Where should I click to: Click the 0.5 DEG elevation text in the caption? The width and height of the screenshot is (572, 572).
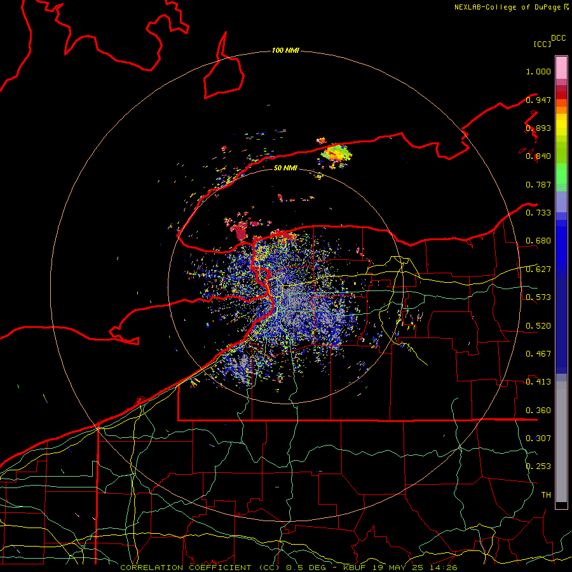[x=306, y=568]
